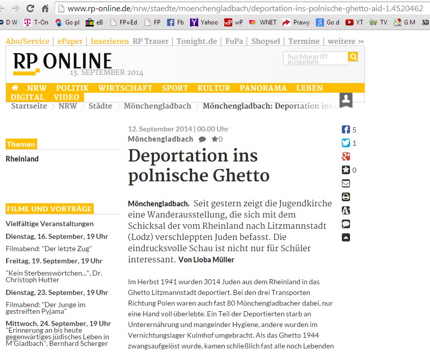Change font size with the A icon
The height and width of the screenshot is (352, 430).
coord(346,210)
